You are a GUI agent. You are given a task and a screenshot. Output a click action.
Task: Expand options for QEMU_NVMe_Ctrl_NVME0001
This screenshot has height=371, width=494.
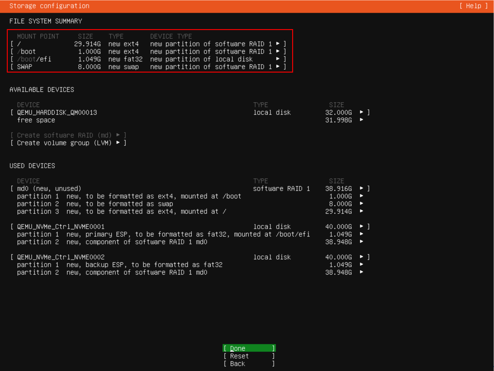pyautogui.click(x=361, y=226)
